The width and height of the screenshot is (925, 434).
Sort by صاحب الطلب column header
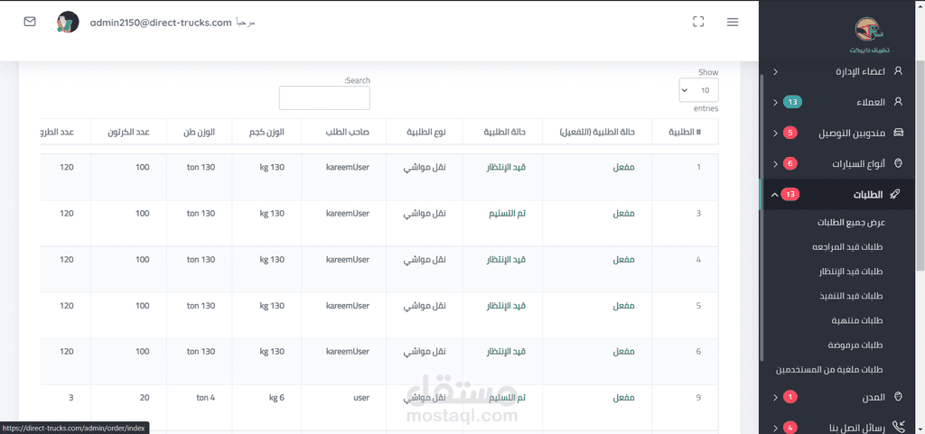344,133
